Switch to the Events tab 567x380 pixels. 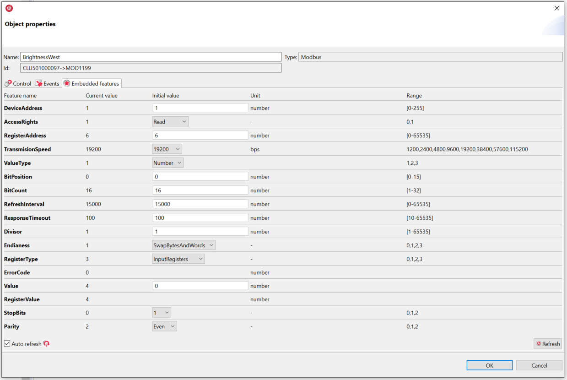(x=48, y=83)
